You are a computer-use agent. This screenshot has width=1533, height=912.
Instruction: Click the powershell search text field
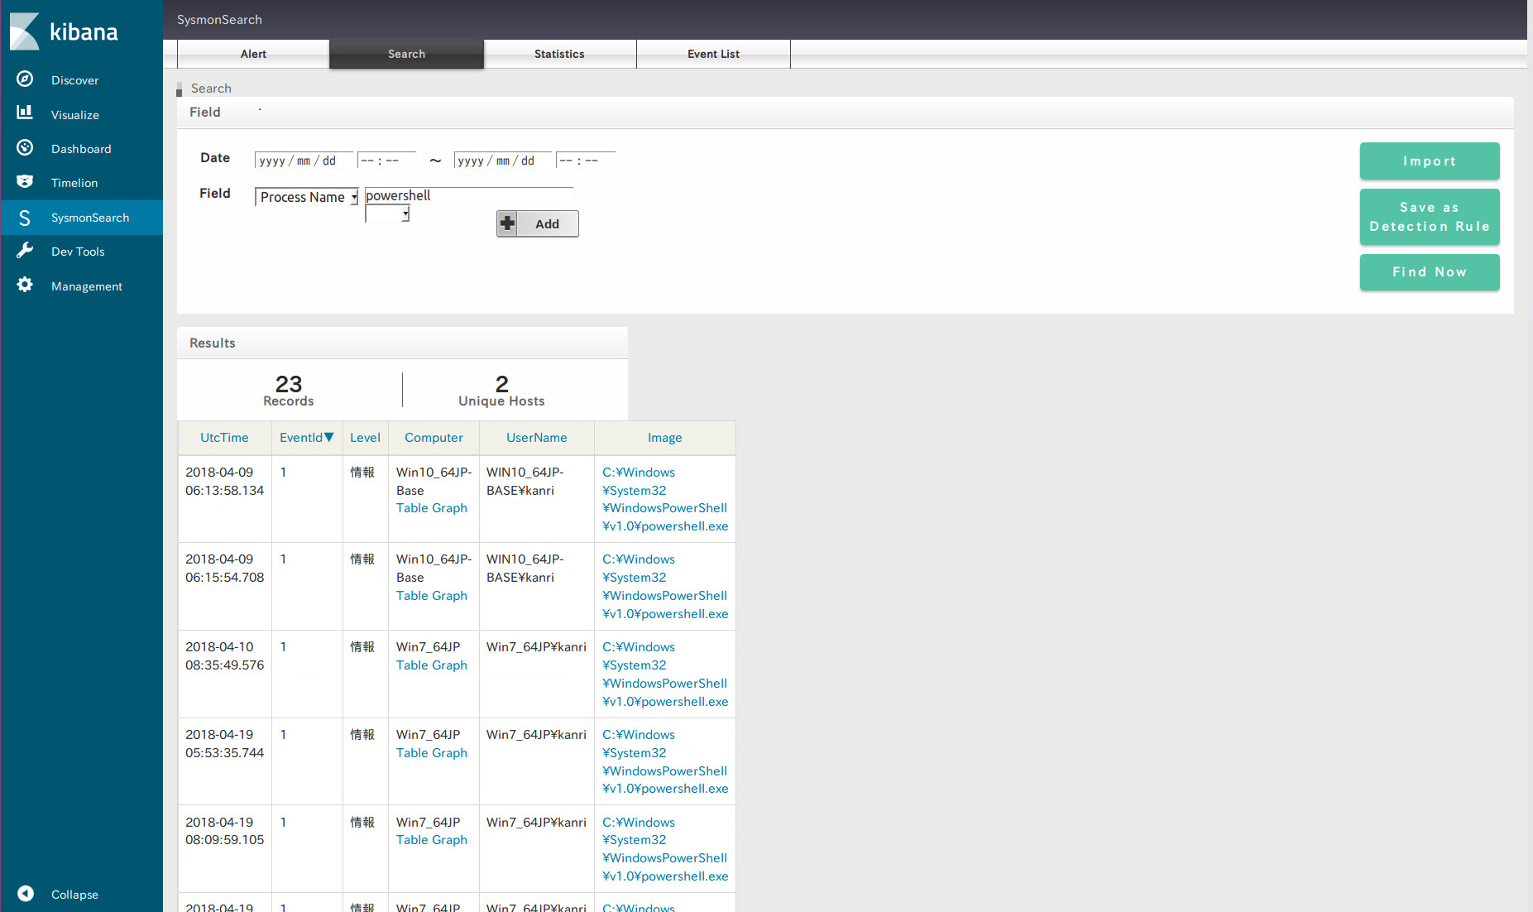469,196
